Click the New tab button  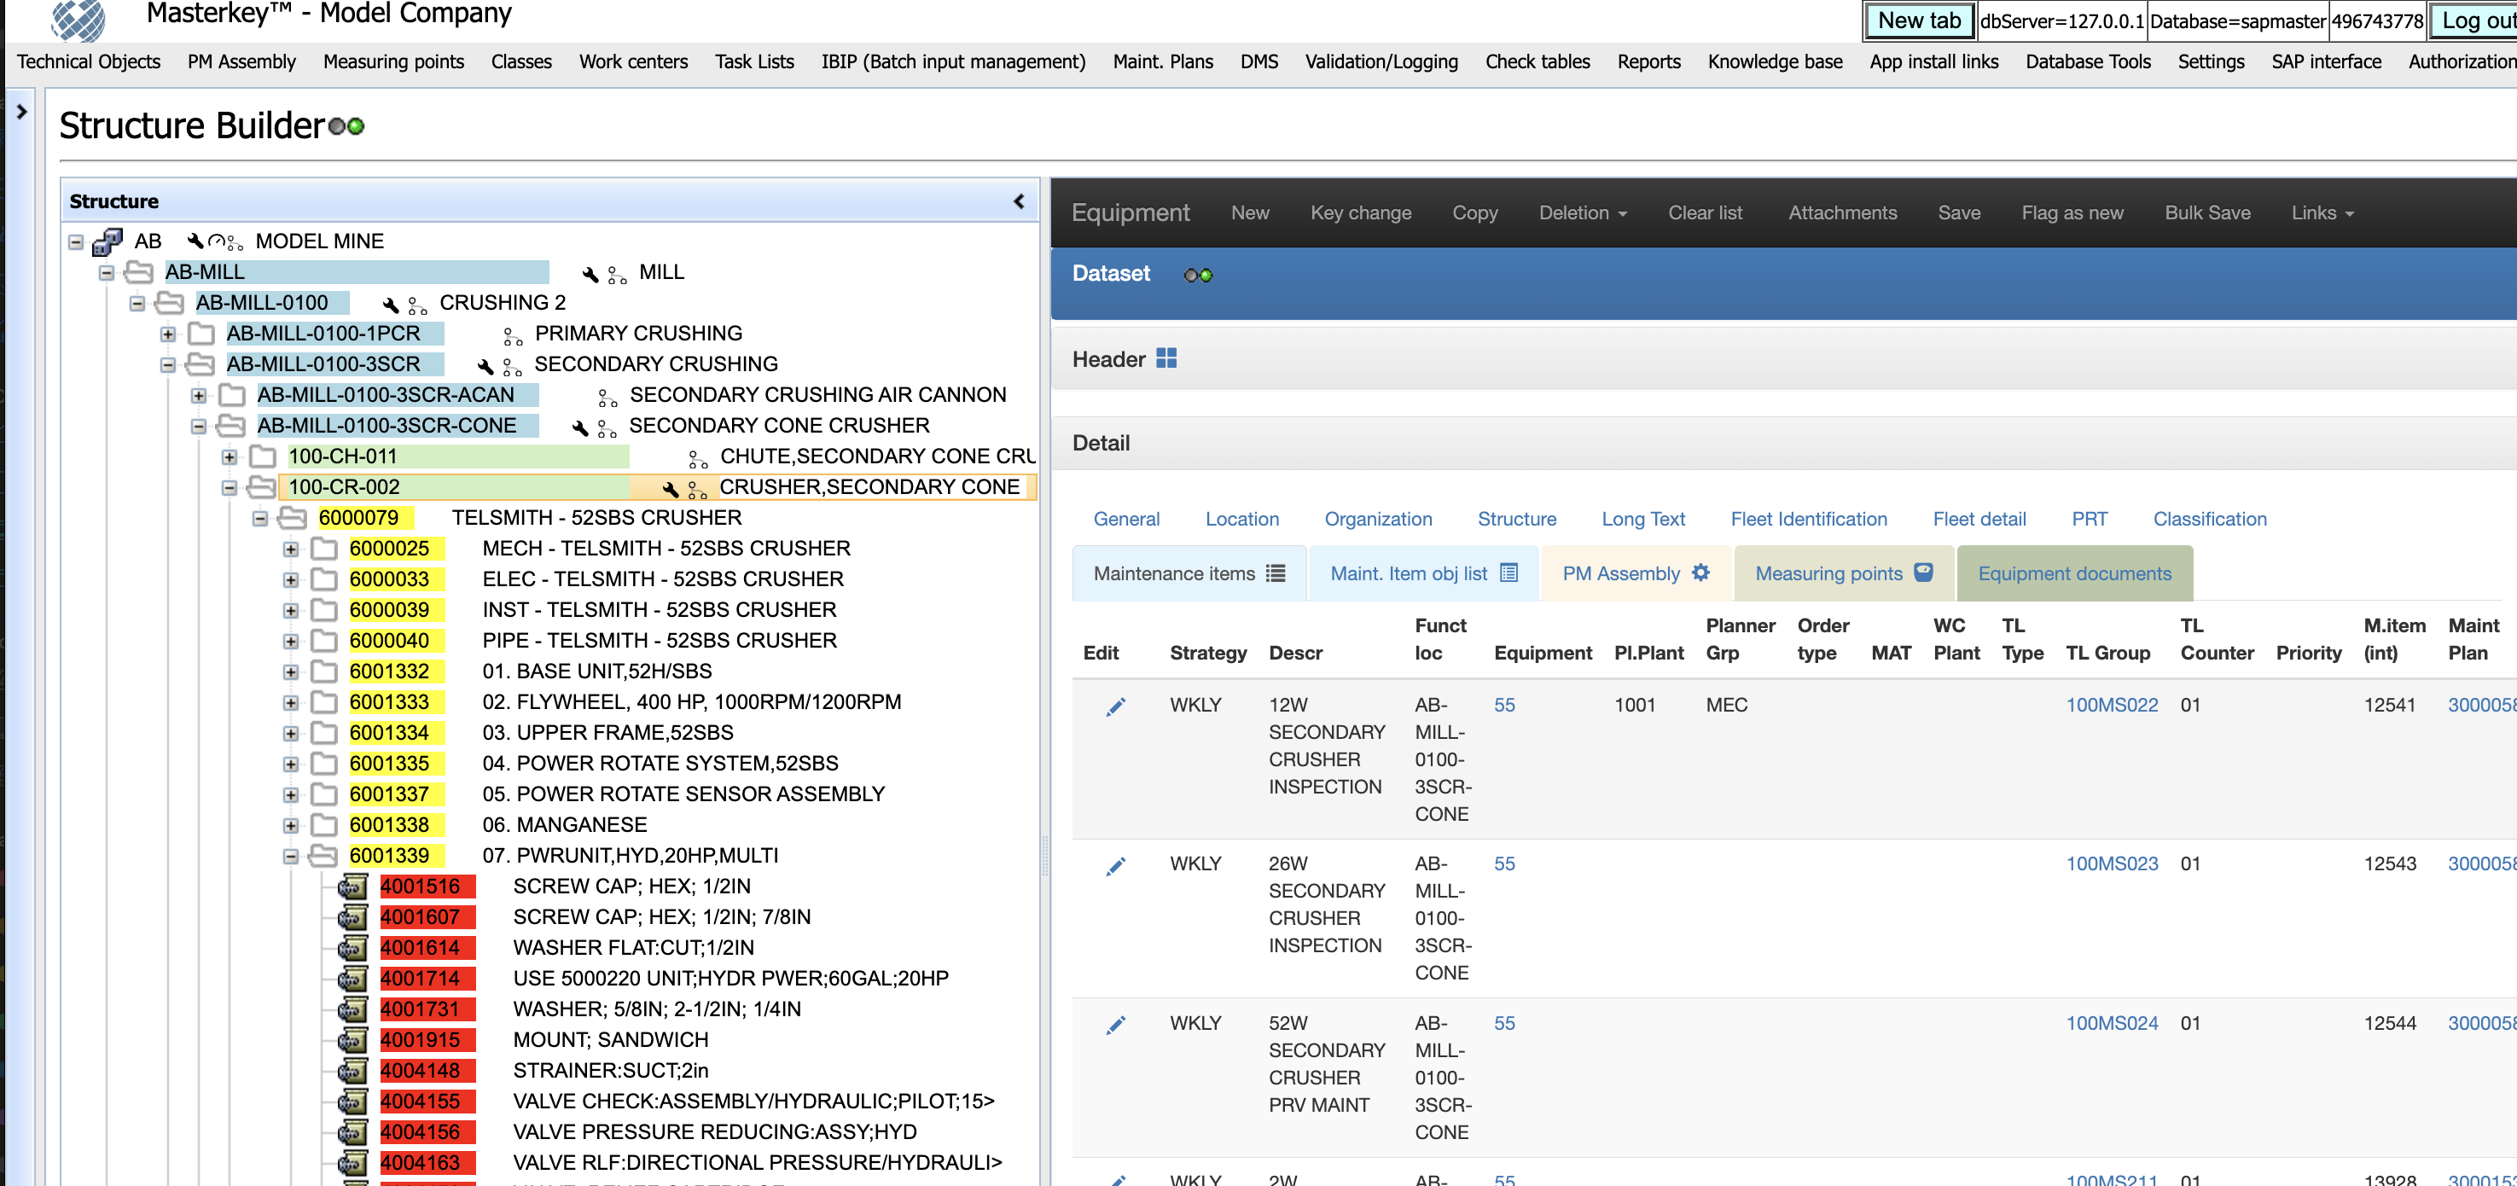pyautogui.click(x=1919, y=20)
